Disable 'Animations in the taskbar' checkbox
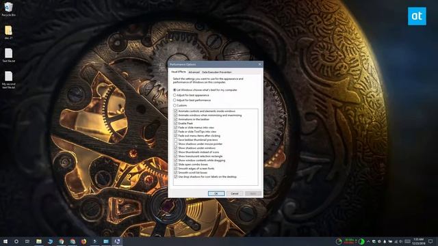Screen dimensions: 438x246 [176, 119]
